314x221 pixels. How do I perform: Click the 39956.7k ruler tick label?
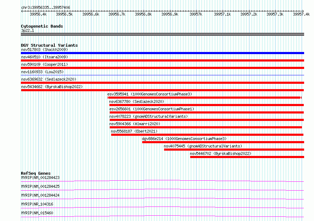point(117,14)
